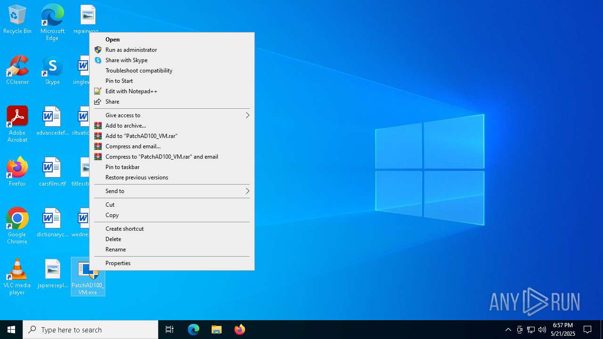Select the Microsoft Edge desktop shortcut
This screenshot has height=339, width=603.
coord(52,22)
